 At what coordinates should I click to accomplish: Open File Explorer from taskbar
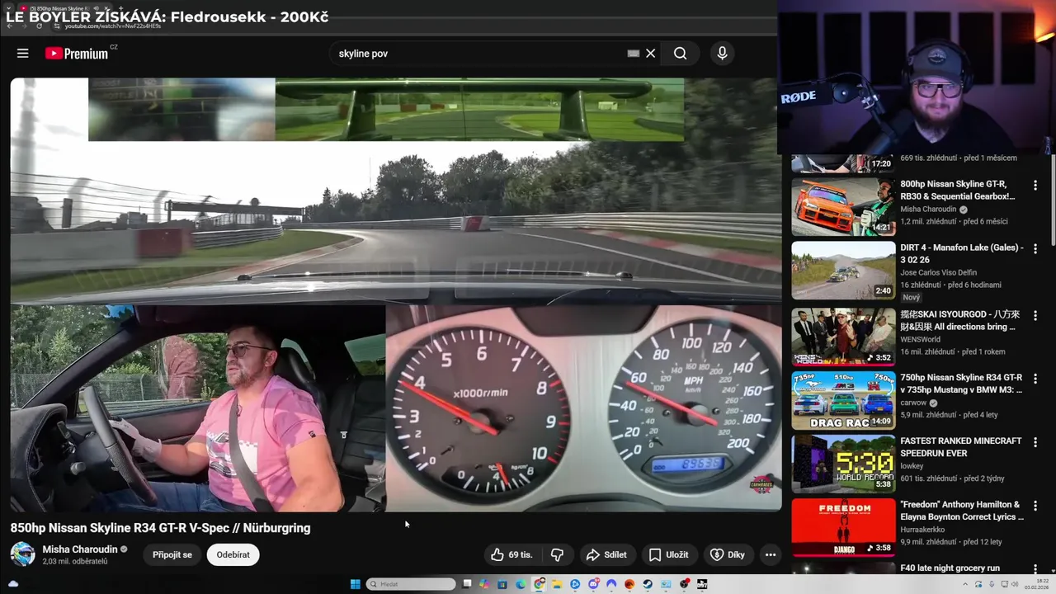tap(557, 584)
